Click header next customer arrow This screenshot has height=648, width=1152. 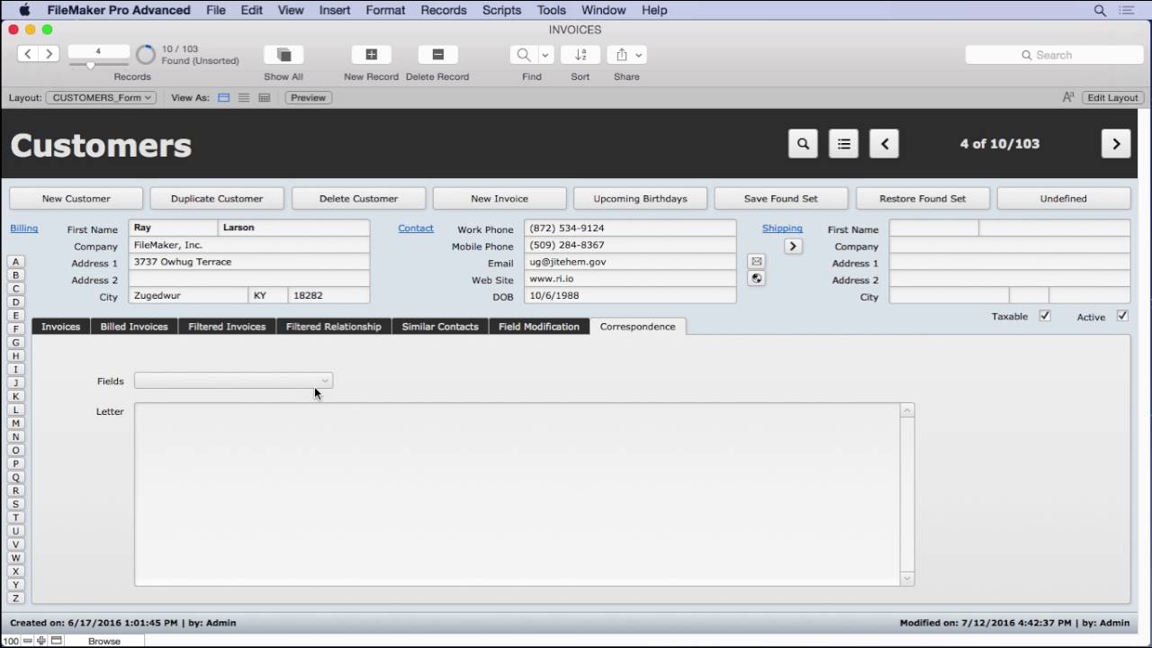[1116, 144]
